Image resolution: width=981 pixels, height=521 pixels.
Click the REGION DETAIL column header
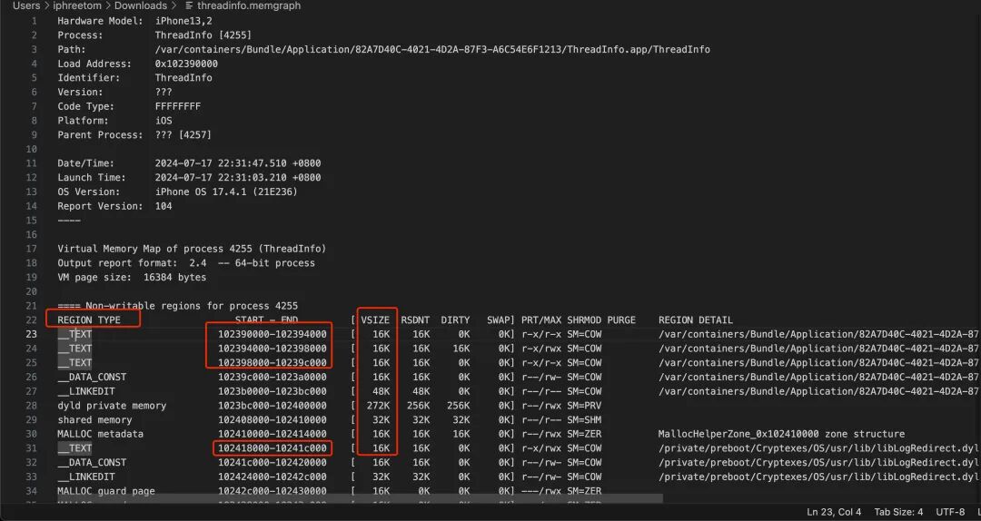tap(696, 320)
